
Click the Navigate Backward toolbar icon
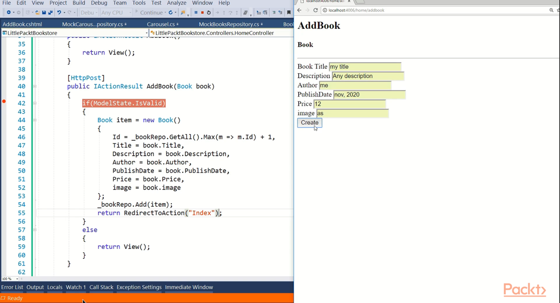click(8, 13)
